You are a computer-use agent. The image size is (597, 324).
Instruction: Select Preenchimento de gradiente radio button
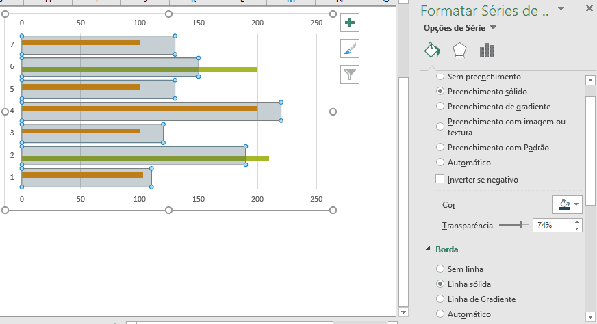point(440,106)
